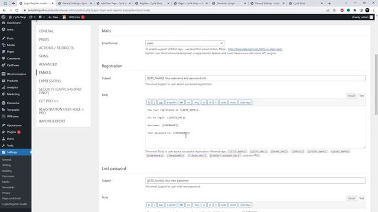The image size is (378, 212).
Task: Open Howdy, admin account menu
Action: [x=362, y=17]
